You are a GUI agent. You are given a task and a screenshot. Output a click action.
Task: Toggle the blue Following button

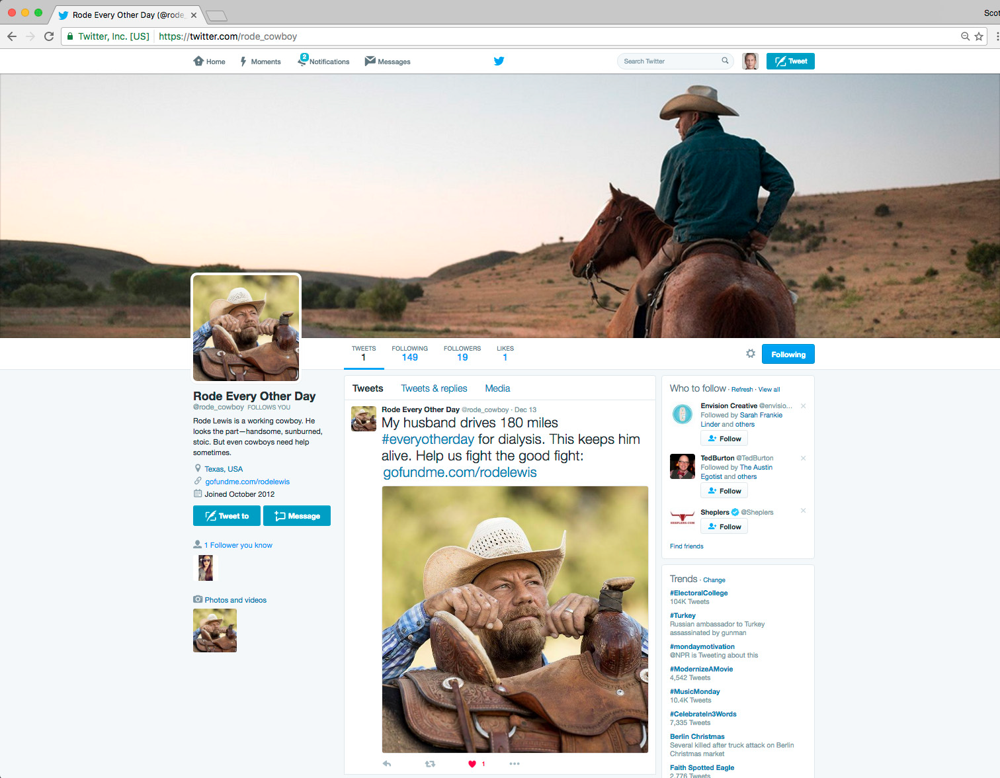point(788,355)
